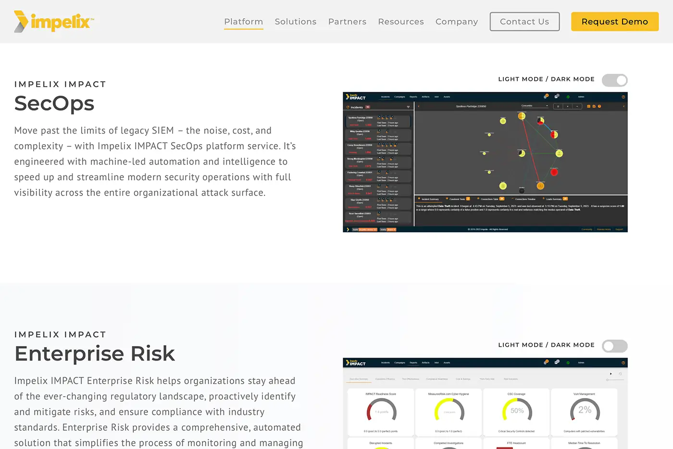Click the IMPELIX IMPACT label above SecOps
673x449 pixels.
60,84
